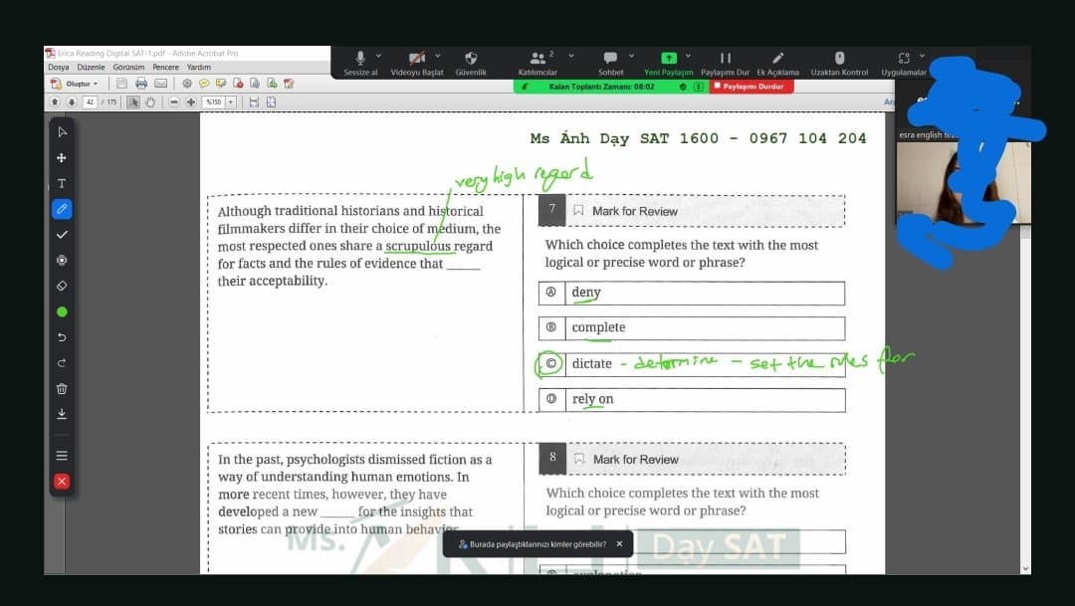Expand the arrow beside Sohbet
1075x606 pixels.
tap(631, 56)
